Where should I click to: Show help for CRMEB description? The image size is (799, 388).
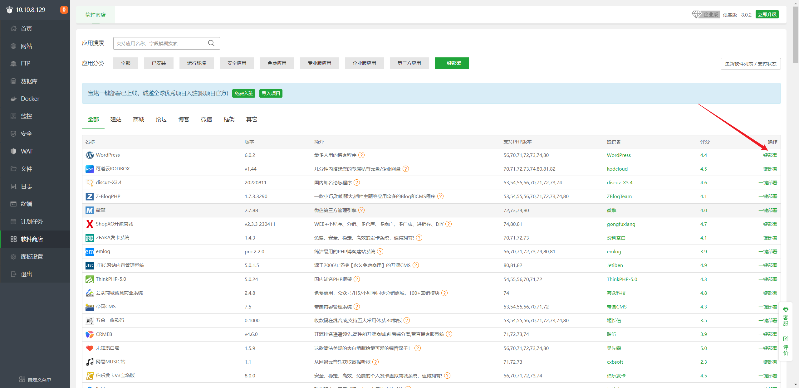tap(449, 334)
